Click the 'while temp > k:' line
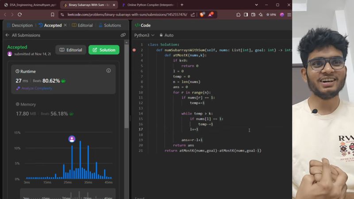This screenshot has height=199, width=354. click(x=197, y=114)
